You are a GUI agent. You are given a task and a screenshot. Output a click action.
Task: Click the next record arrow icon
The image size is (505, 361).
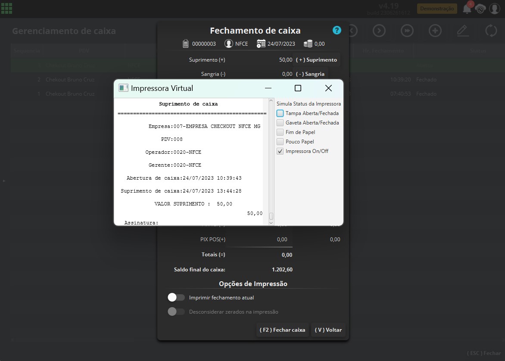click(x=379, y=31)
